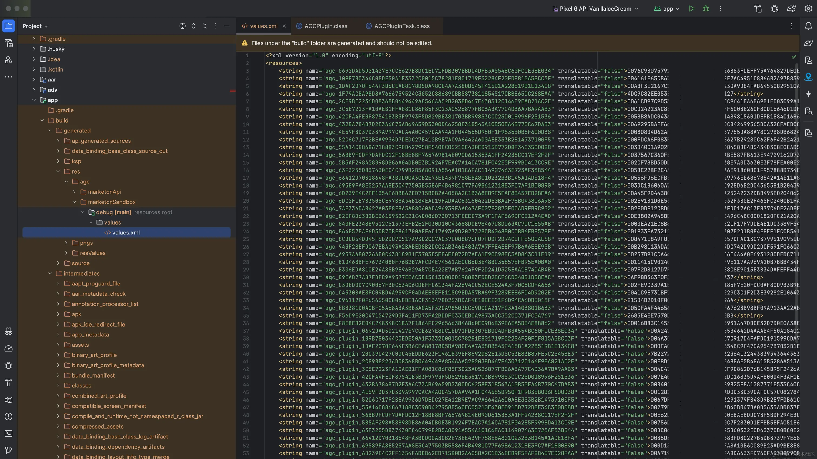This screenshot has height=459, width=817.
Task: Open the Pixel 6 API VanillaIceCream device dropdown
Action: [595, 9]
